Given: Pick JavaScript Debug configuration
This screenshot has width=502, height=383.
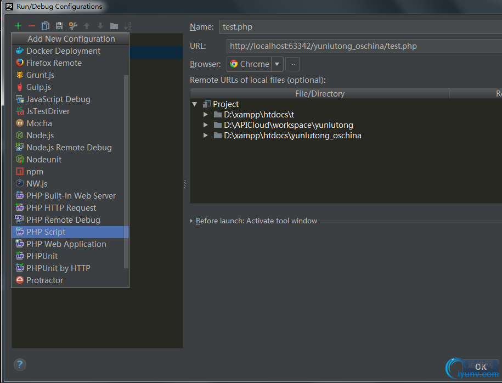Looking at the screenshot, I should (x=68, y=99).
